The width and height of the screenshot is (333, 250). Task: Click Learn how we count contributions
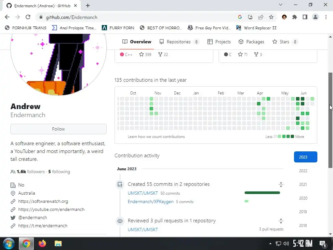point(156,137)
